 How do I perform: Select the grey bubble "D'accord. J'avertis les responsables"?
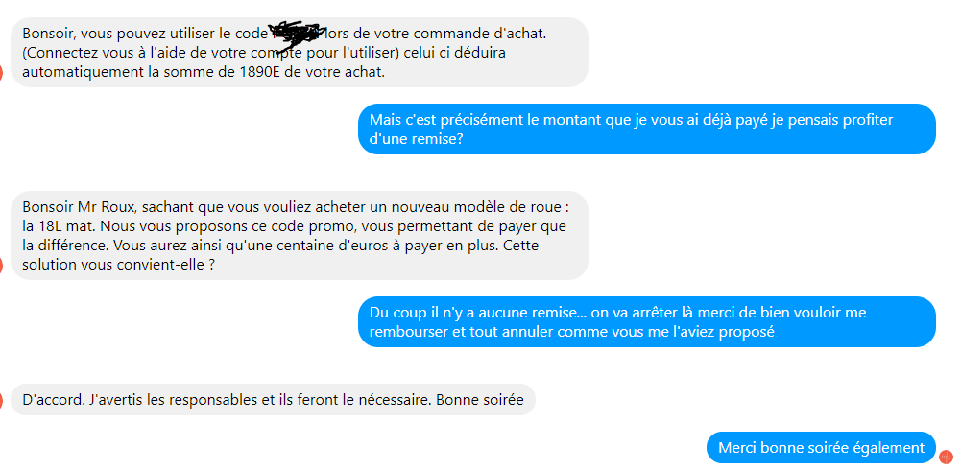point(273,400)
